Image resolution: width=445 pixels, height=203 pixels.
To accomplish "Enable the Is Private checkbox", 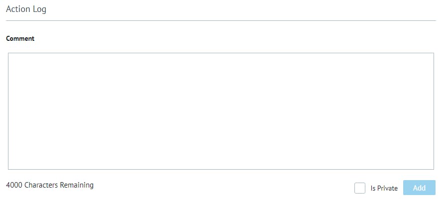I will pos(360,188).
